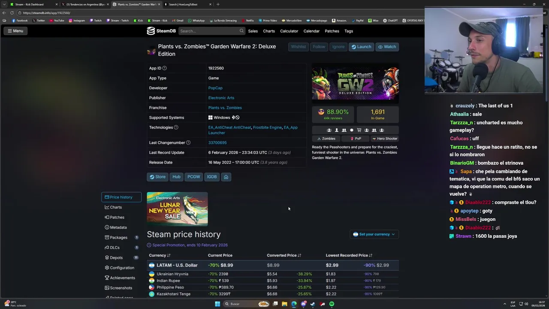Open the Electronic Arts publisher link
The image size is (549, 309).
221,98
